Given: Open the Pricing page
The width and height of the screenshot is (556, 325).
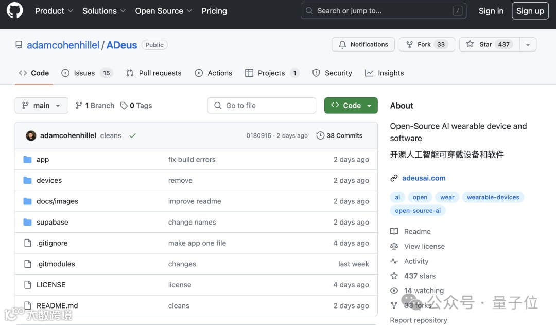Looking at the screenshot, I should 214,11.
